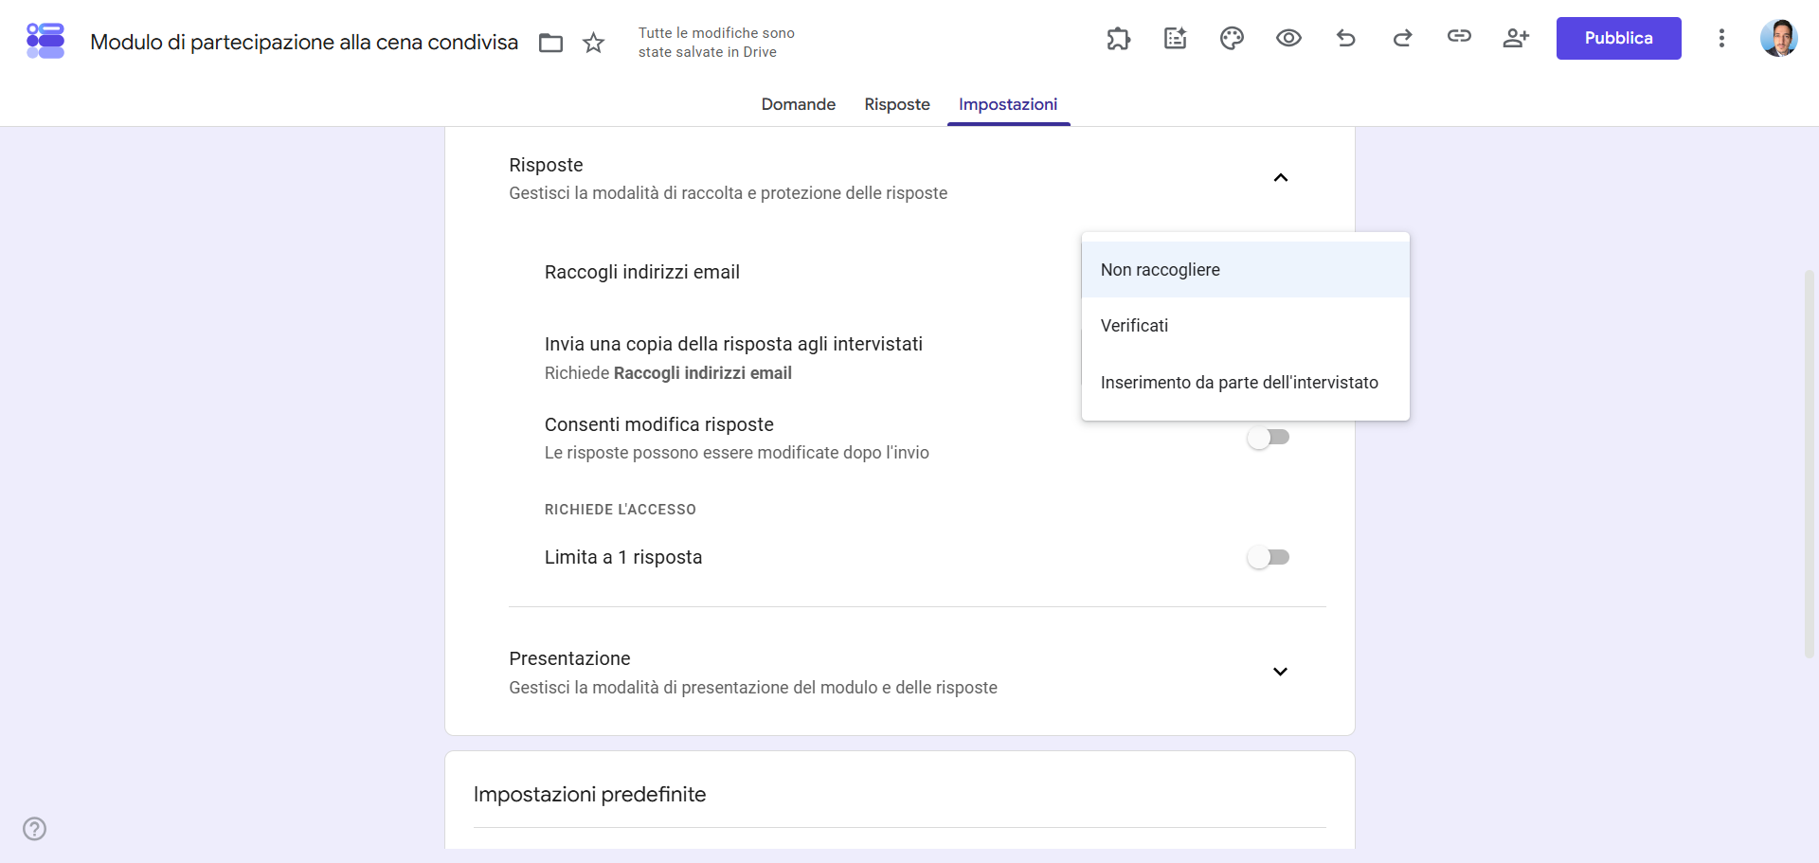Undo last change
Screen dimensions: 1819x863
1345,38
